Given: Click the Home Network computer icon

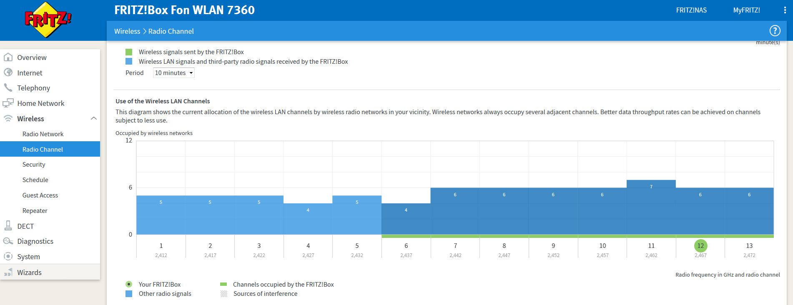Looking at the screenshot, I should (8, 103).
